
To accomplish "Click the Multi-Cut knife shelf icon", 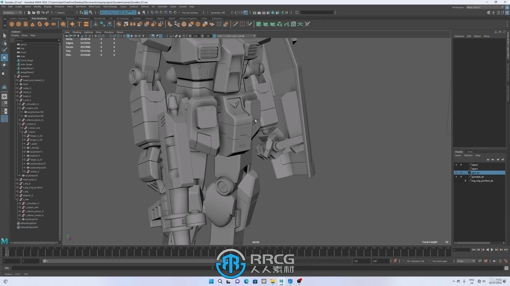I will (x=235, y=24).
